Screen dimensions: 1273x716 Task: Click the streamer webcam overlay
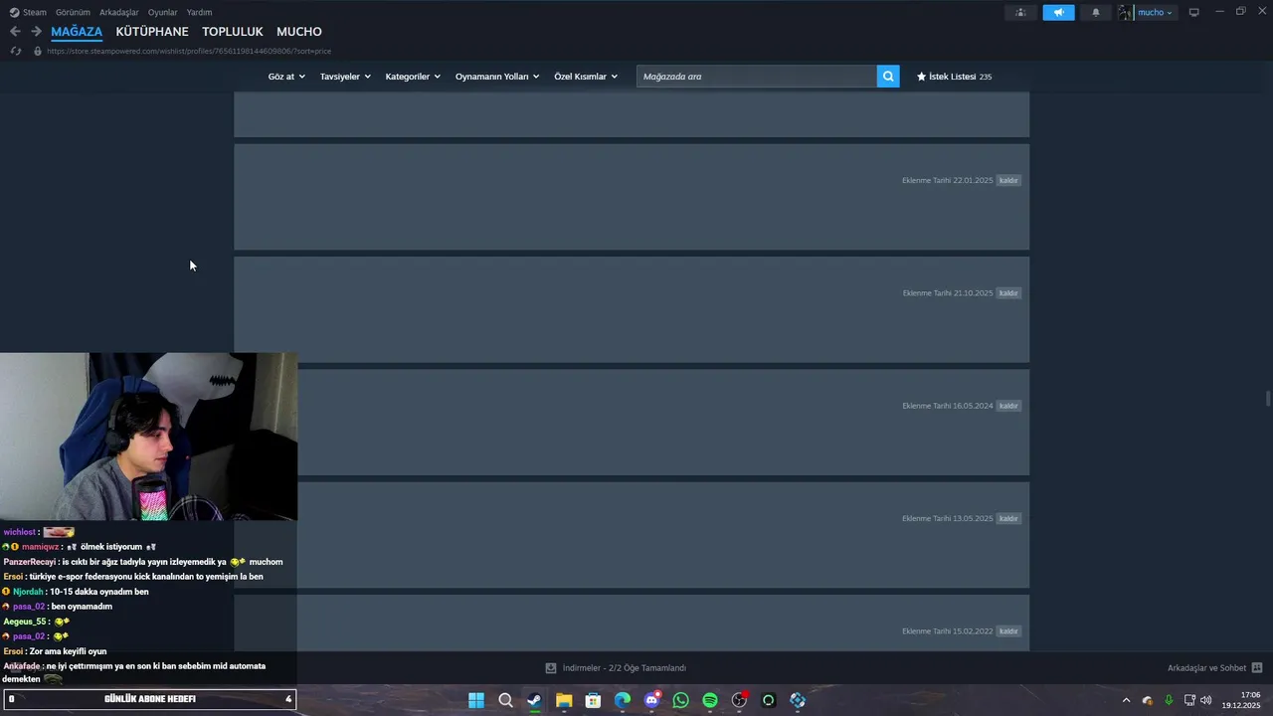[148, 437]
